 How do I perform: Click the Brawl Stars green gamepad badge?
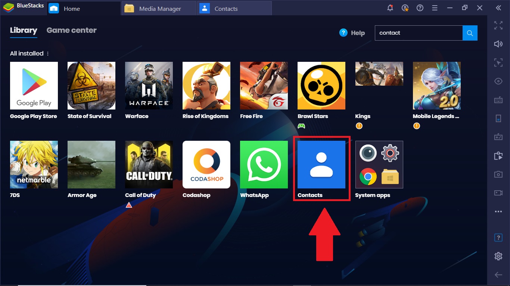[301, 126]
